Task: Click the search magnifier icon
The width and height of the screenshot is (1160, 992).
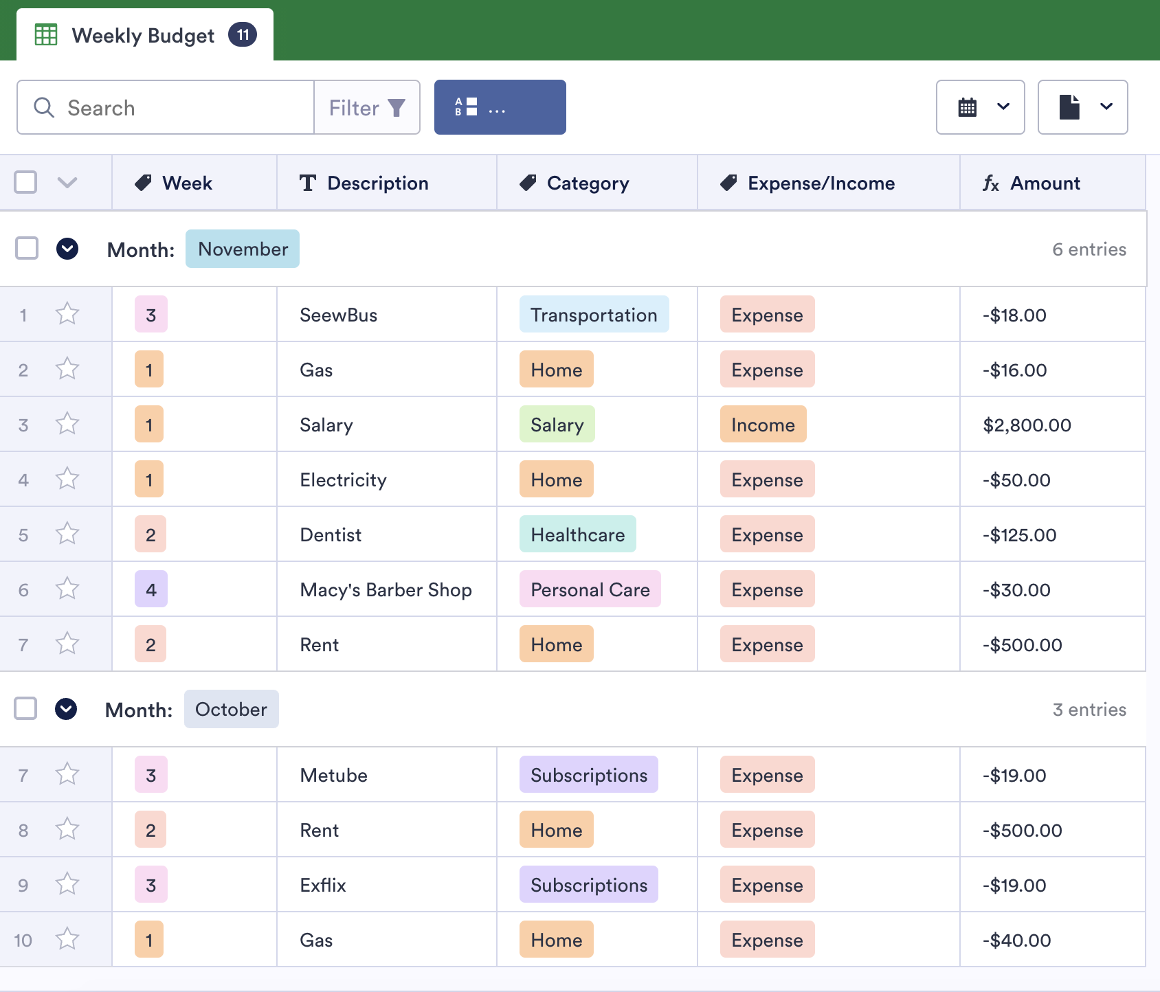Action: click(44, 108)
